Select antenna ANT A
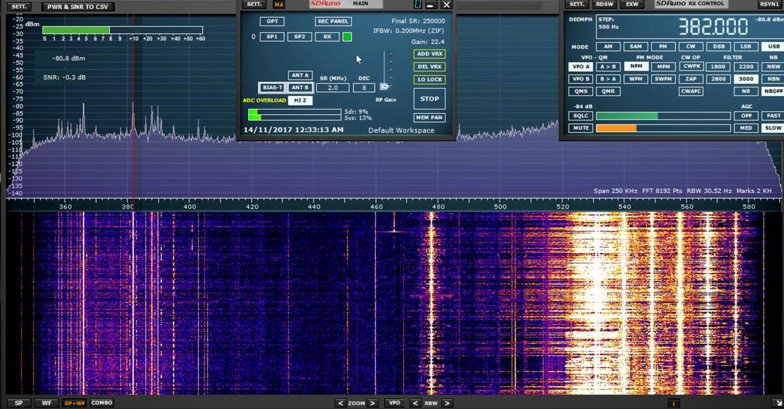 click(x=300, y=75)
